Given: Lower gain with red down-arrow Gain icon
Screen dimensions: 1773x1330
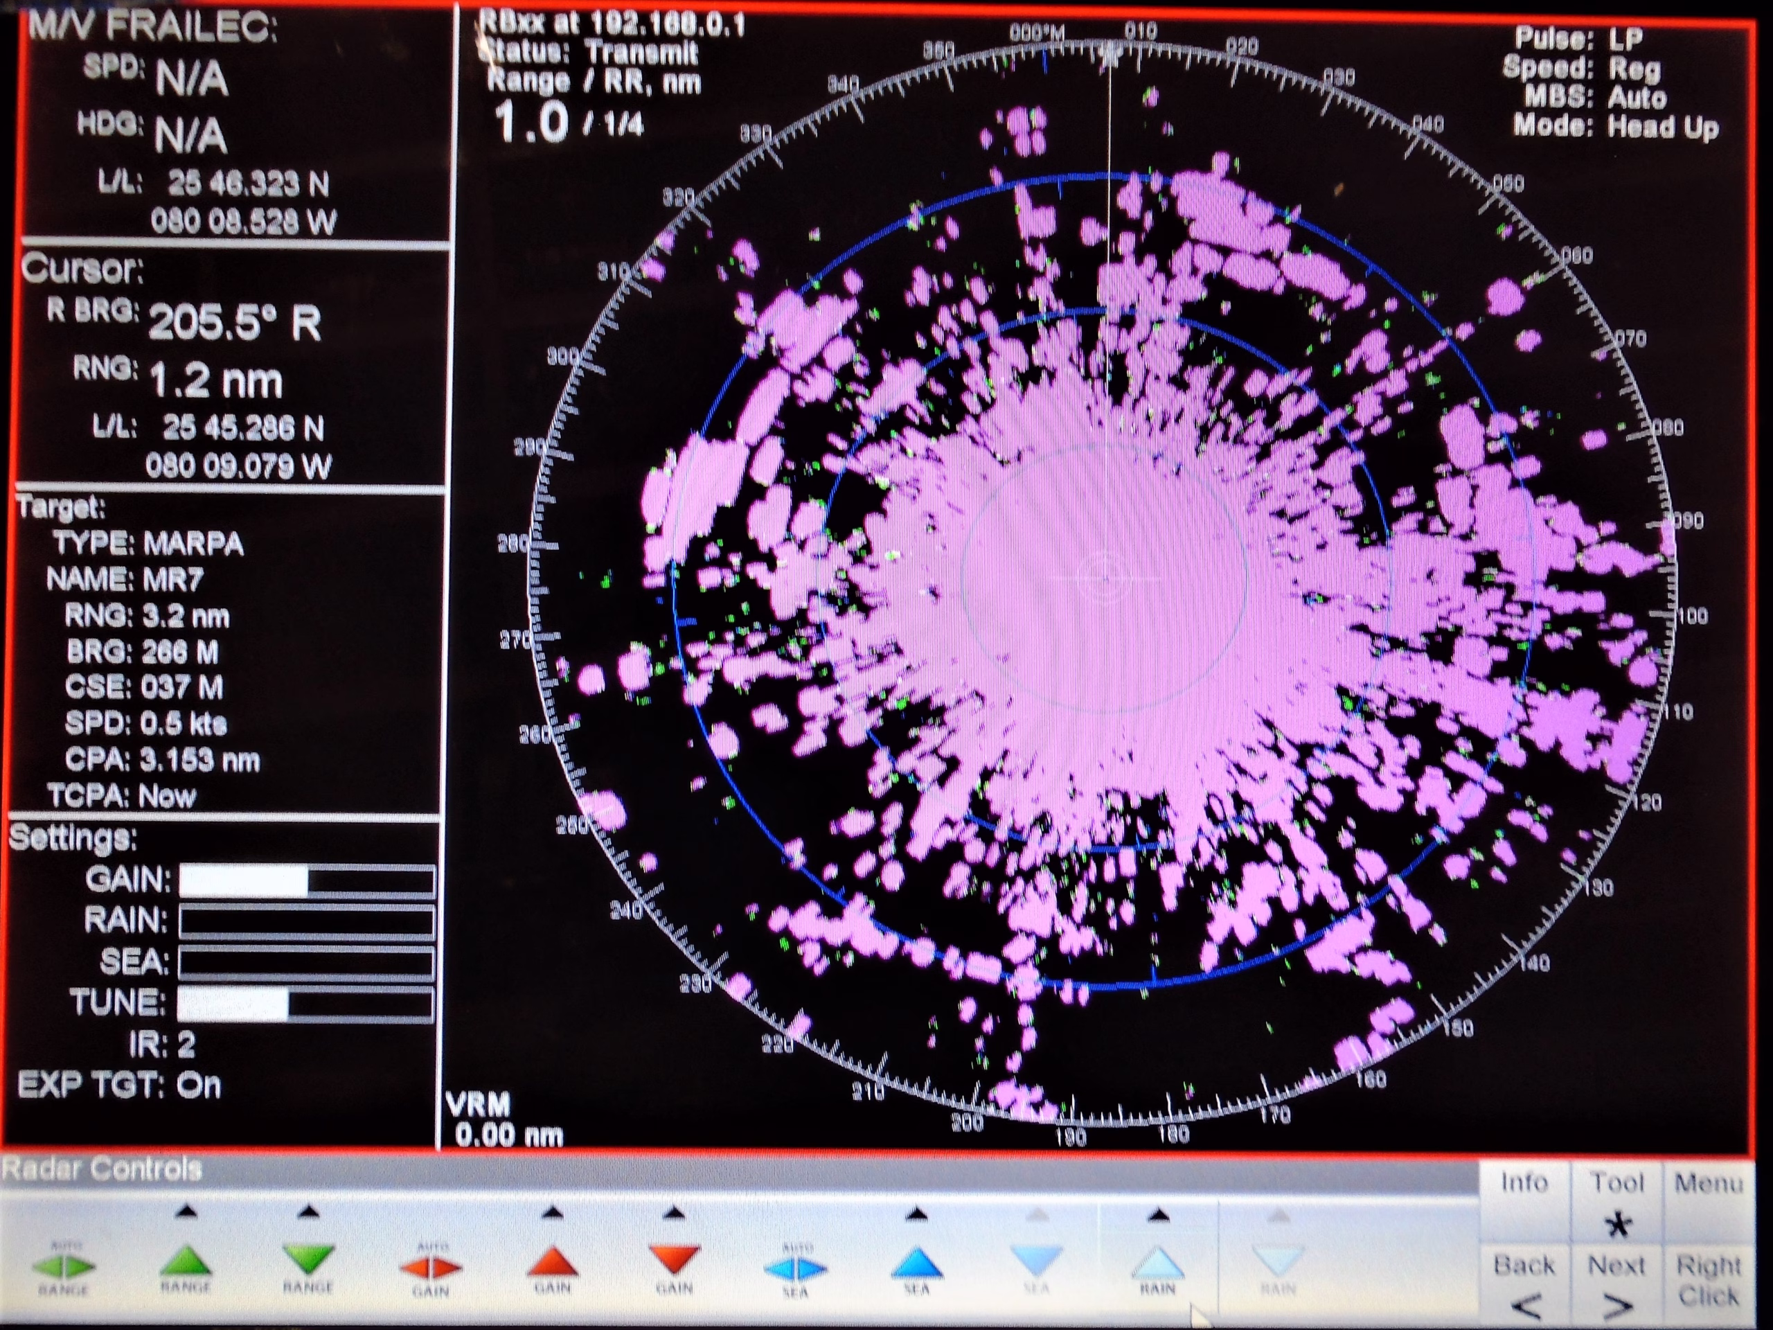Looking at the screenshot, I should [x=674, y=1260].
